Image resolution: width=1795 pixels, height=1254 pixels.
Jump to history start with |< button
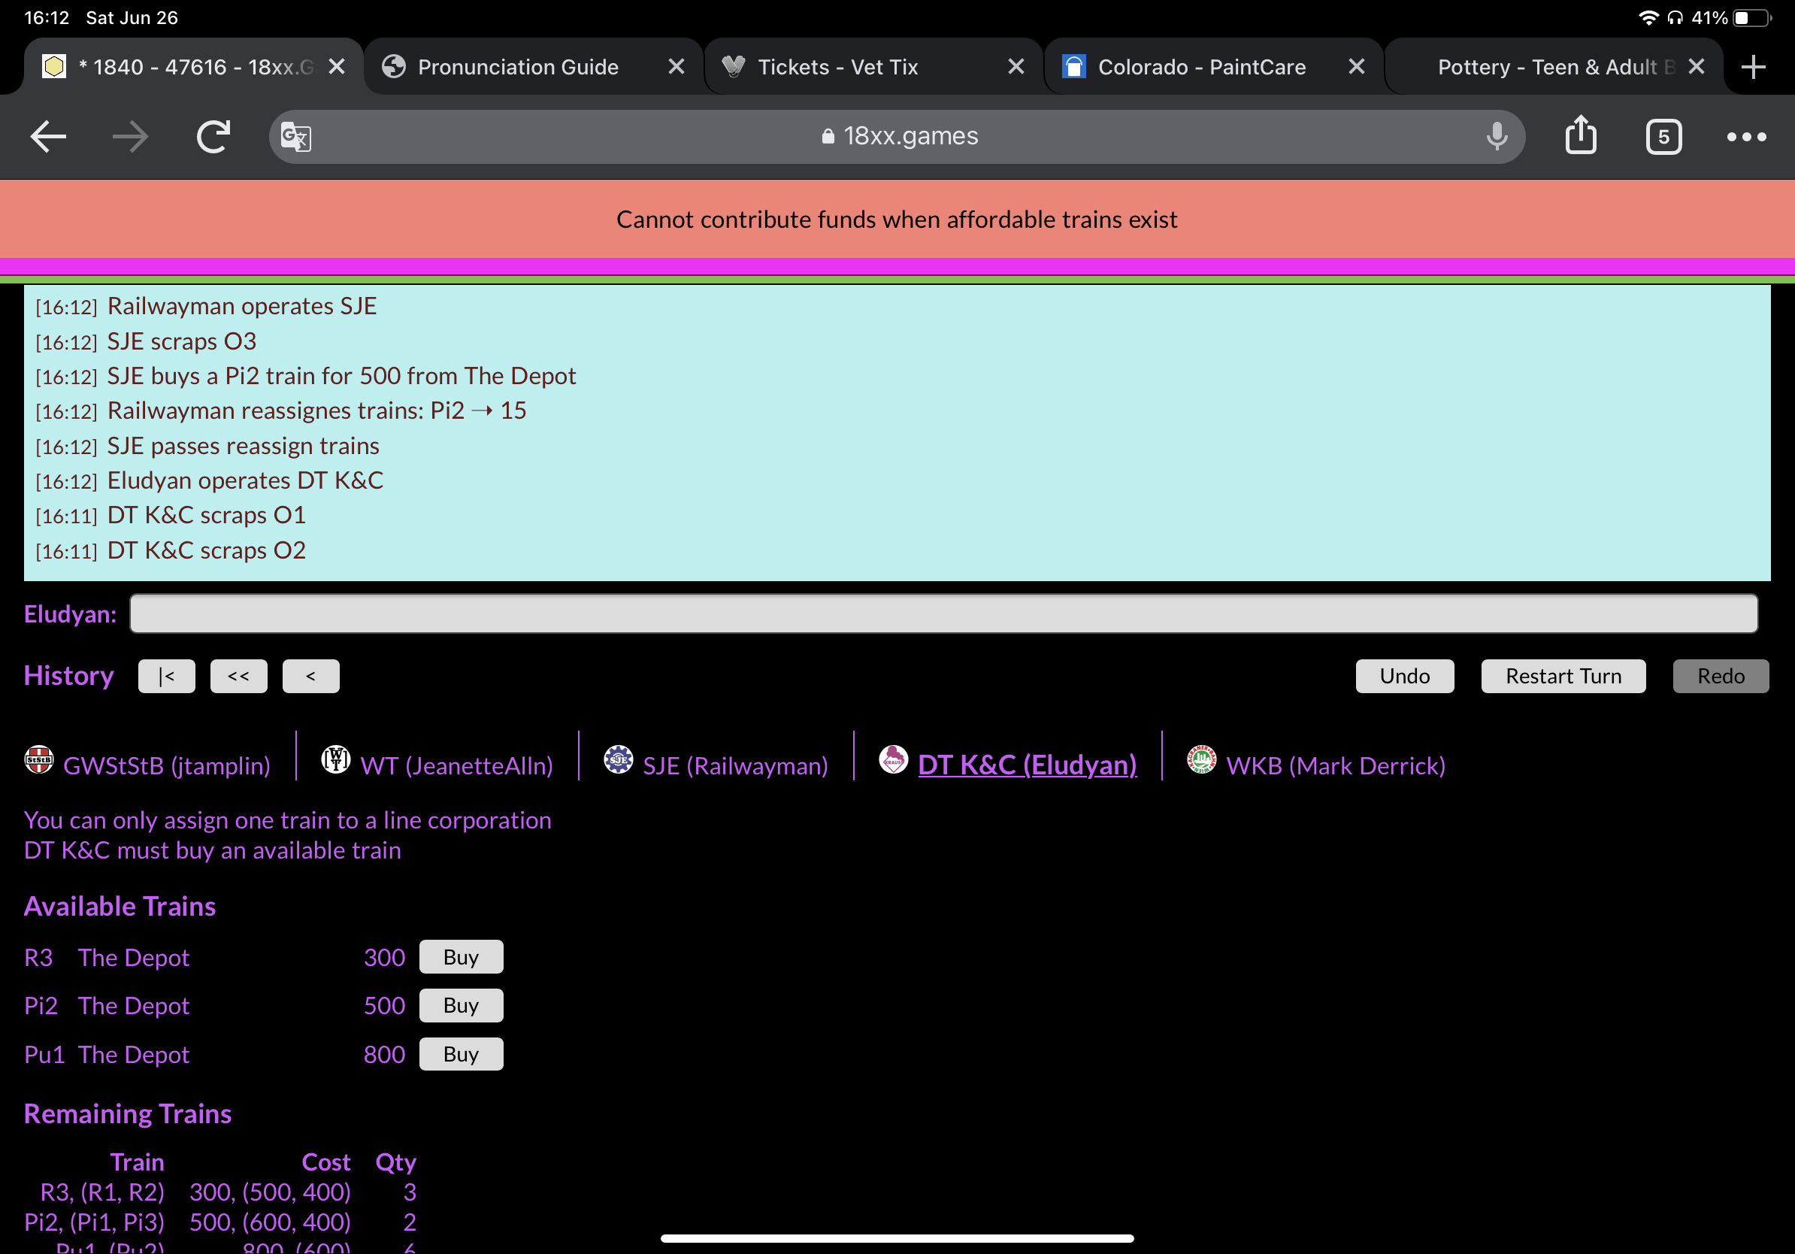pos(167,675)
